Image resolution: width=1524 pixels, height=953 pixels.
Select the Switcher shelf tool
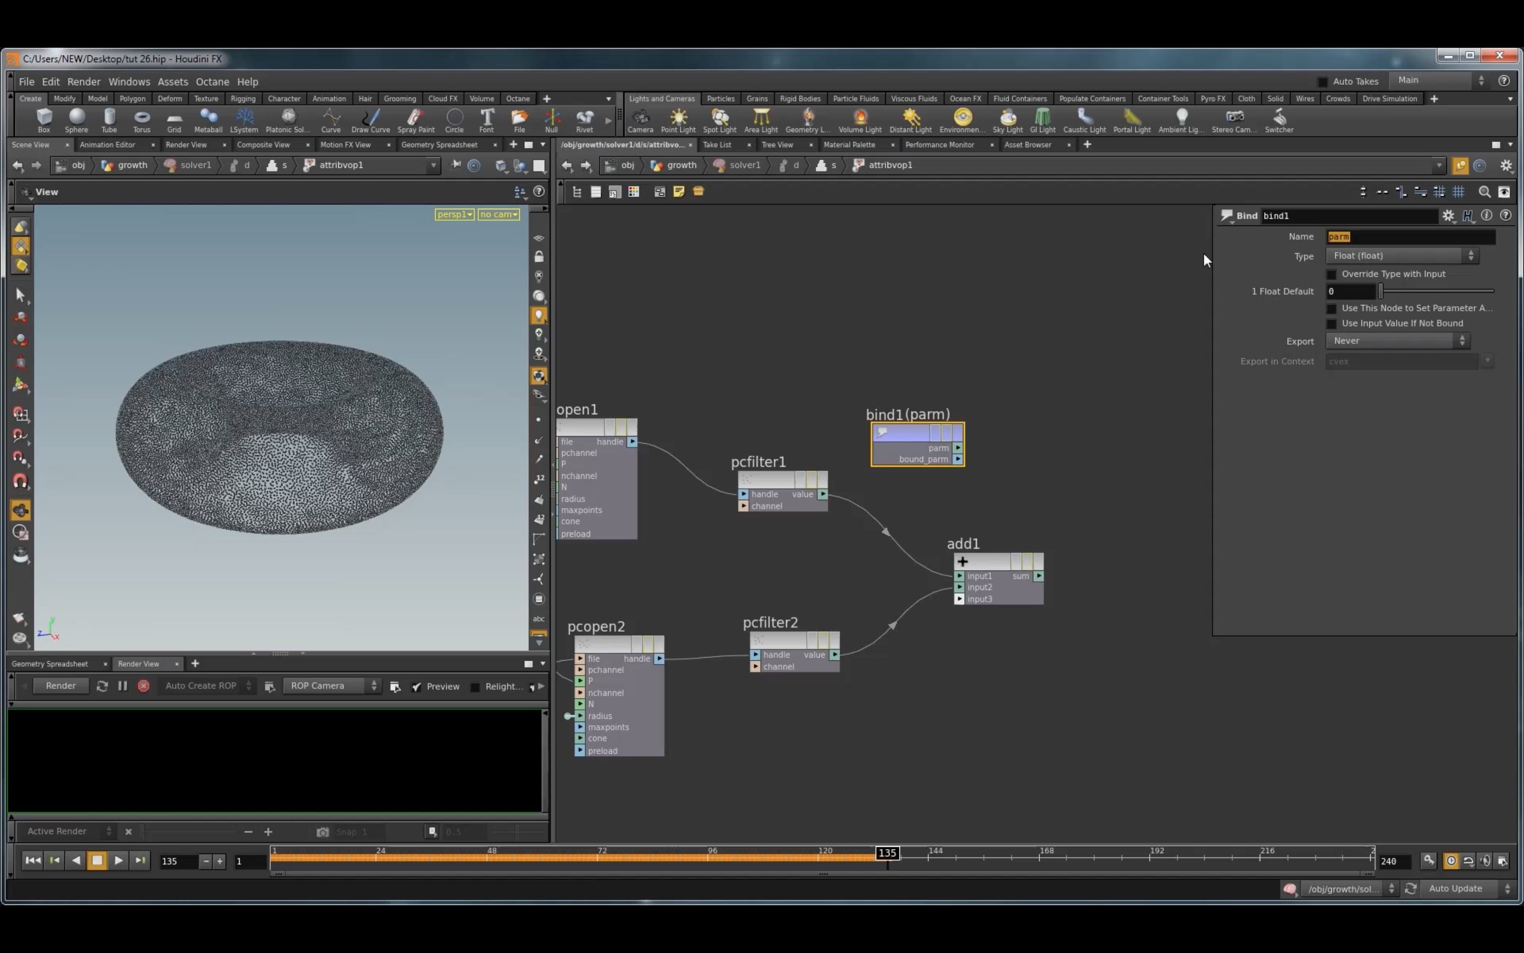point(1279,120)
